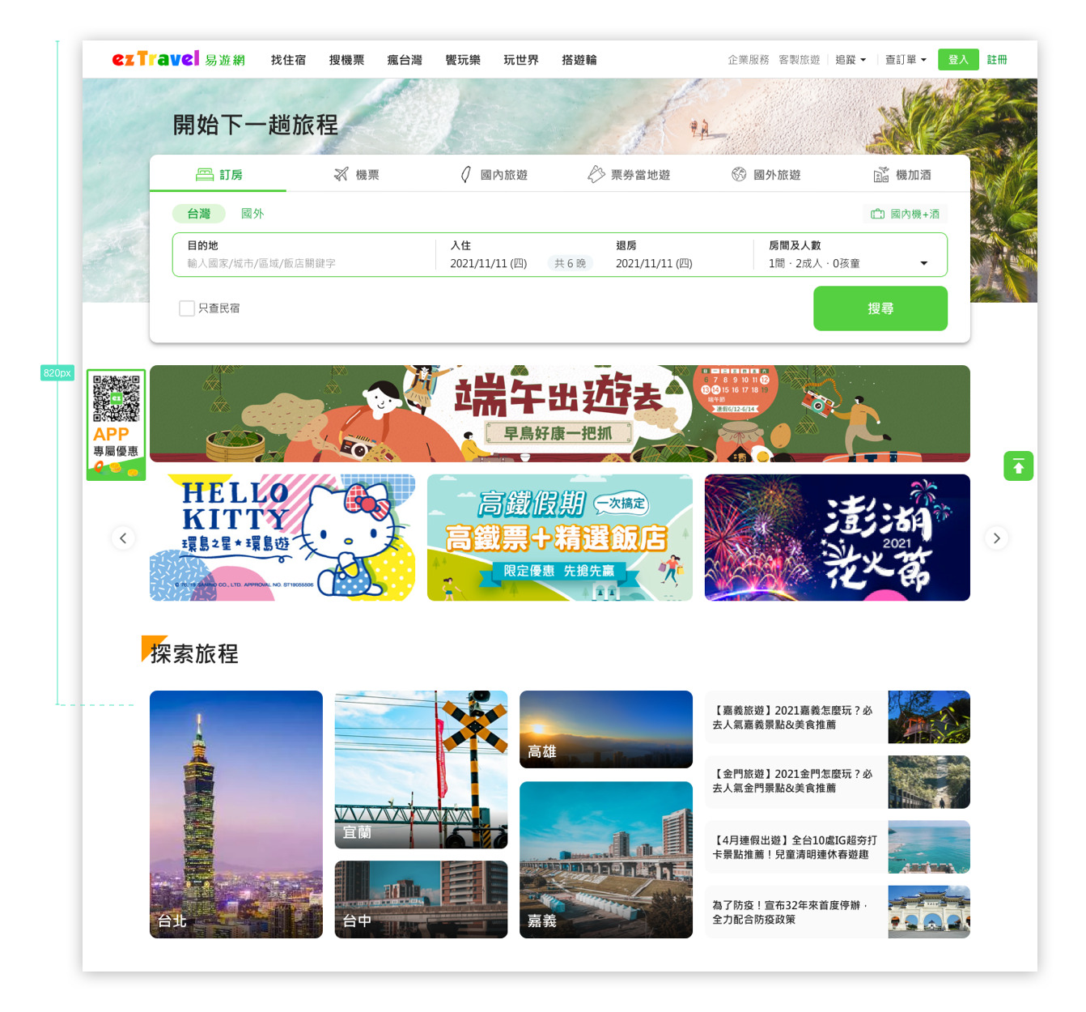This screenshot has width=1086, height=1012.
Task: Click the globe icon for 國外旅遊
Action: [x=739, y=174]
